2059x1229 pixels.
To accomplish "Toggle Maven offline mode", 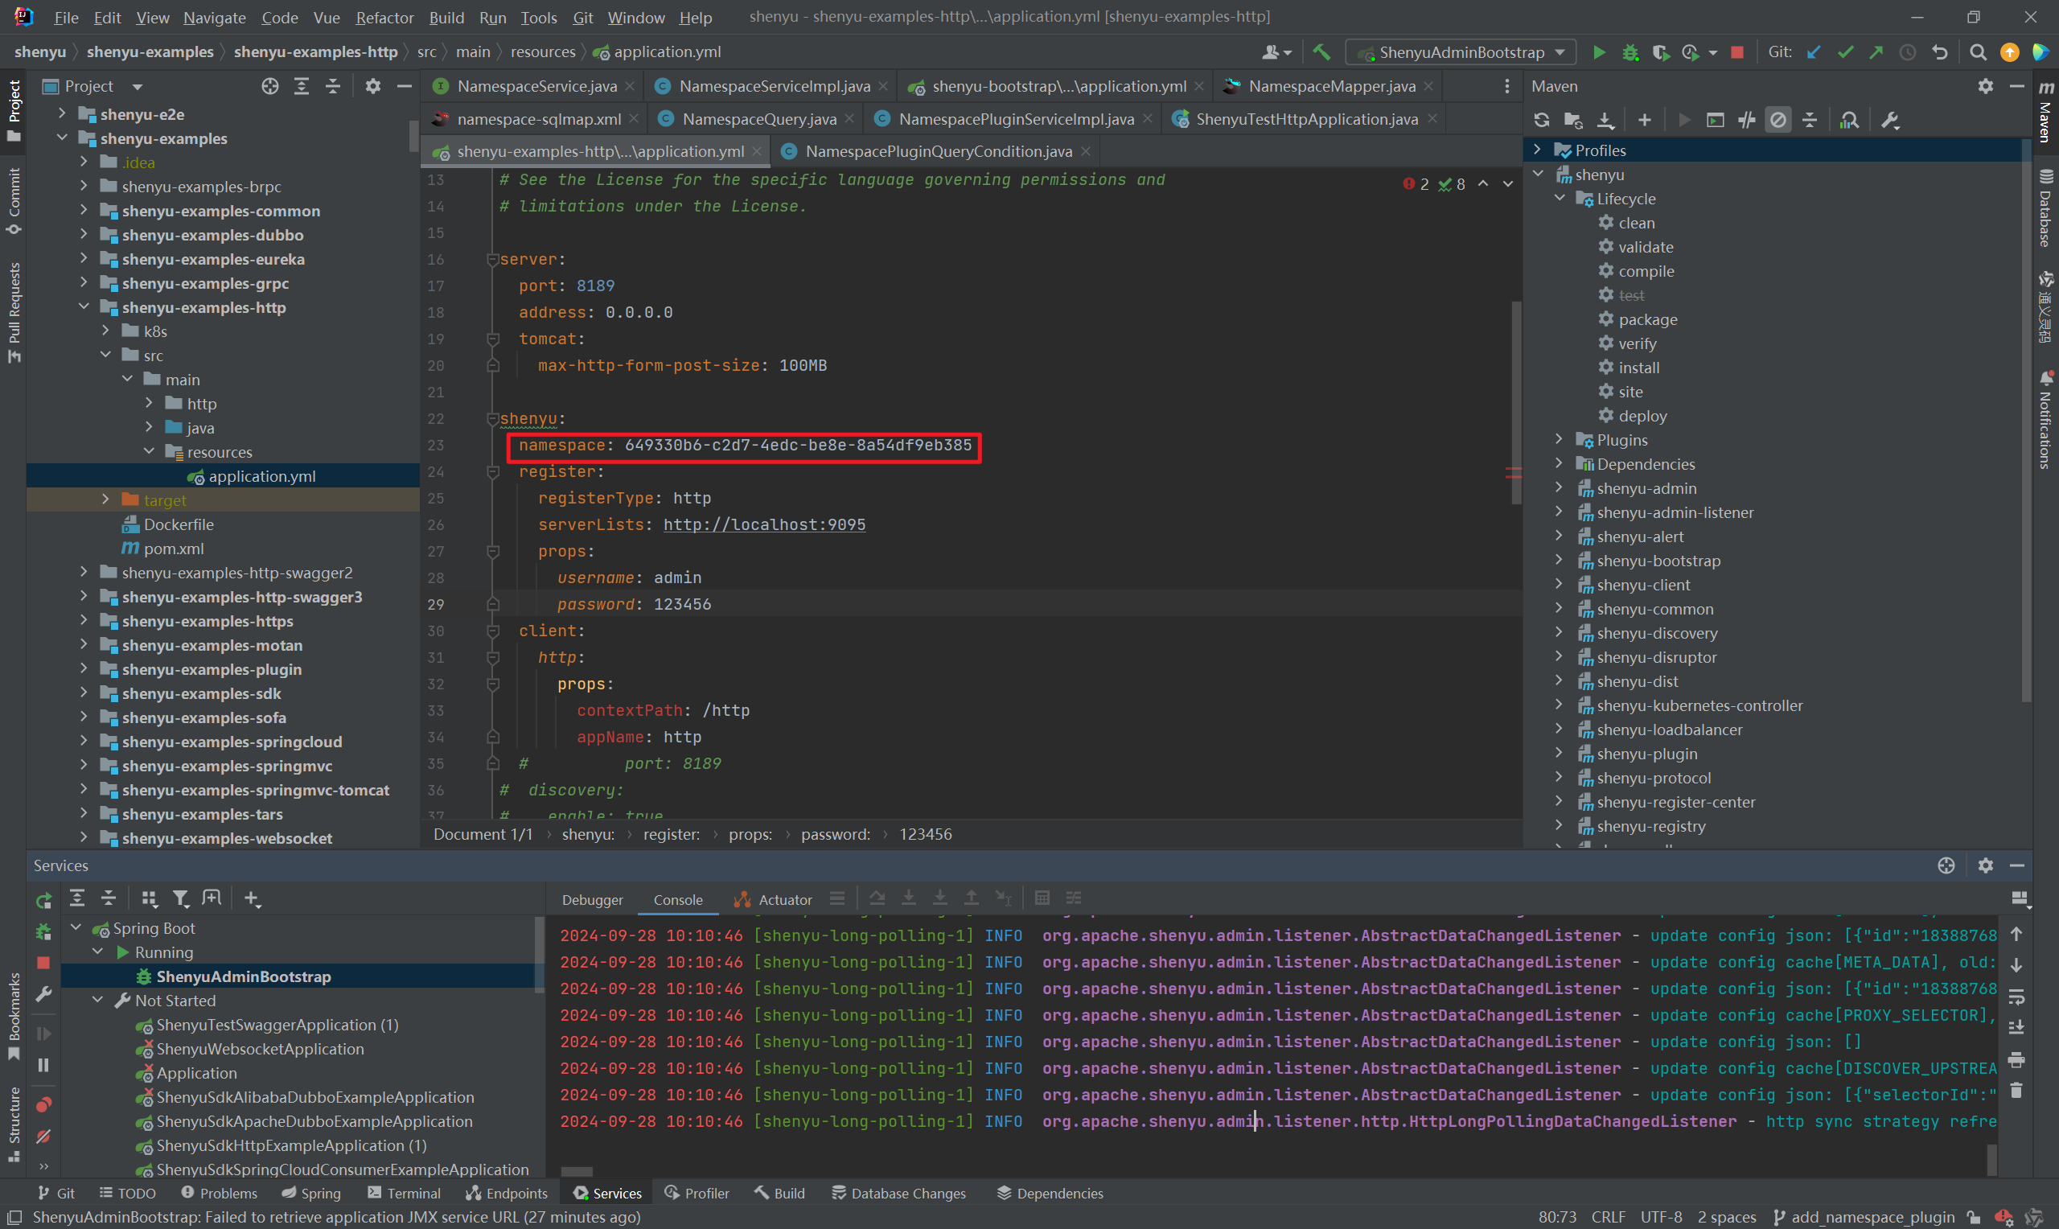I will 1746,120.
